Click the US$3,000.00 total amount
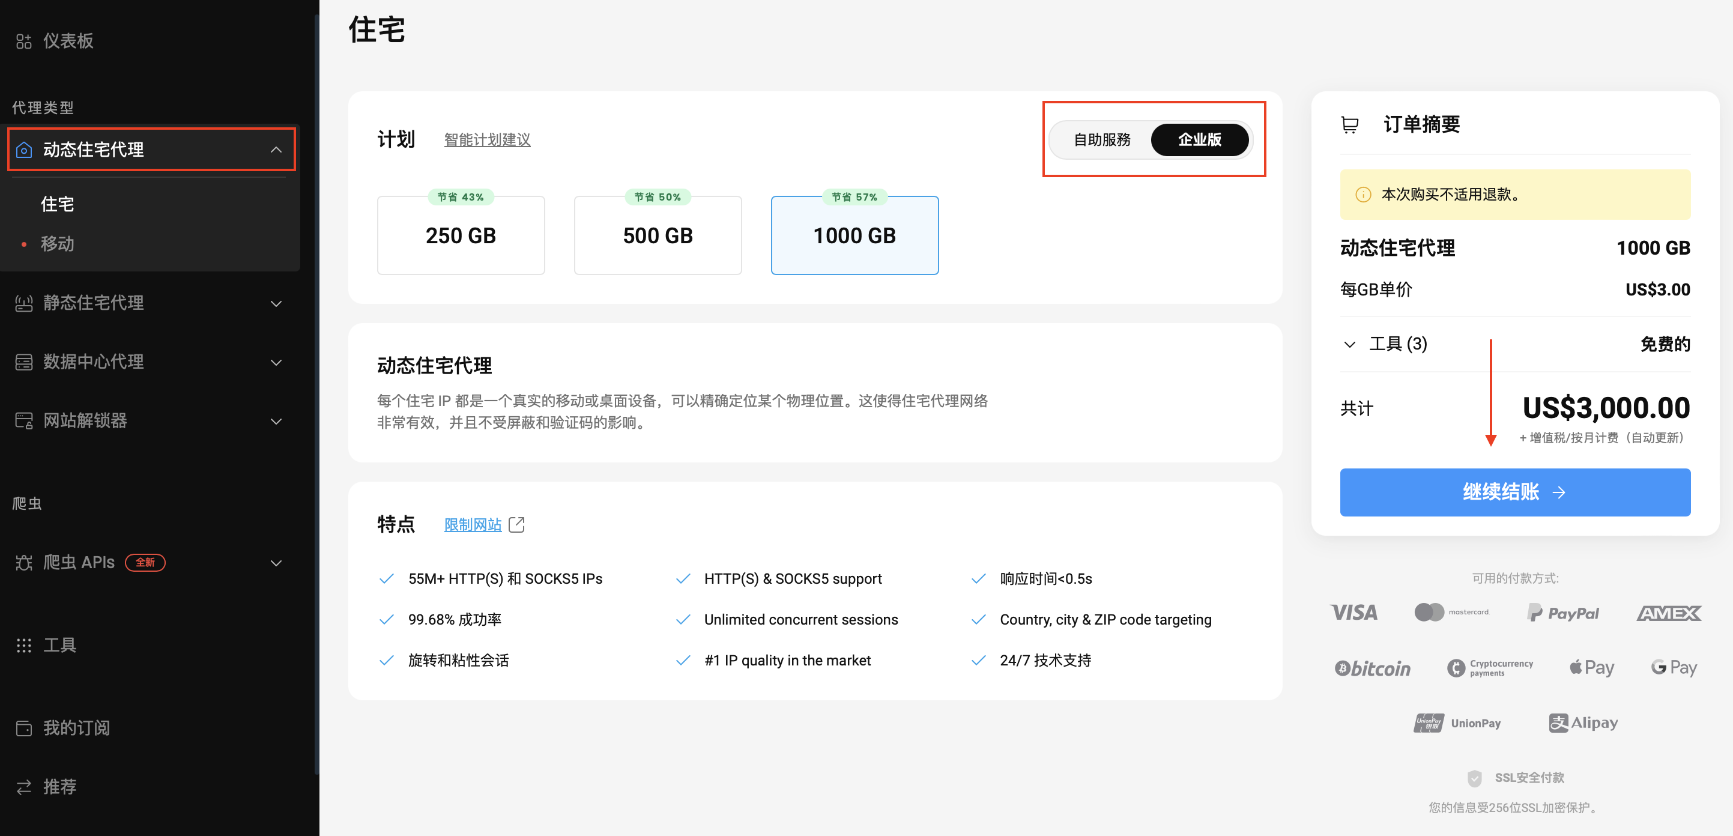 1605,408
